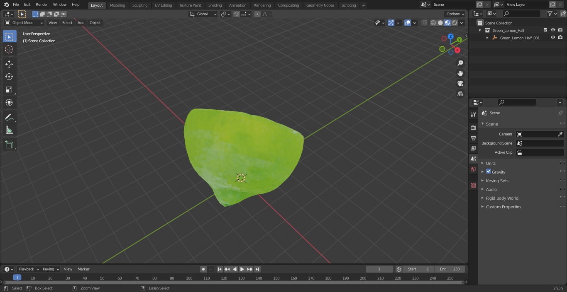Expand the Green_Lemon_Half_001 object in the outliner
Viewport: 567px width, 292px height.
click(487, 38)
